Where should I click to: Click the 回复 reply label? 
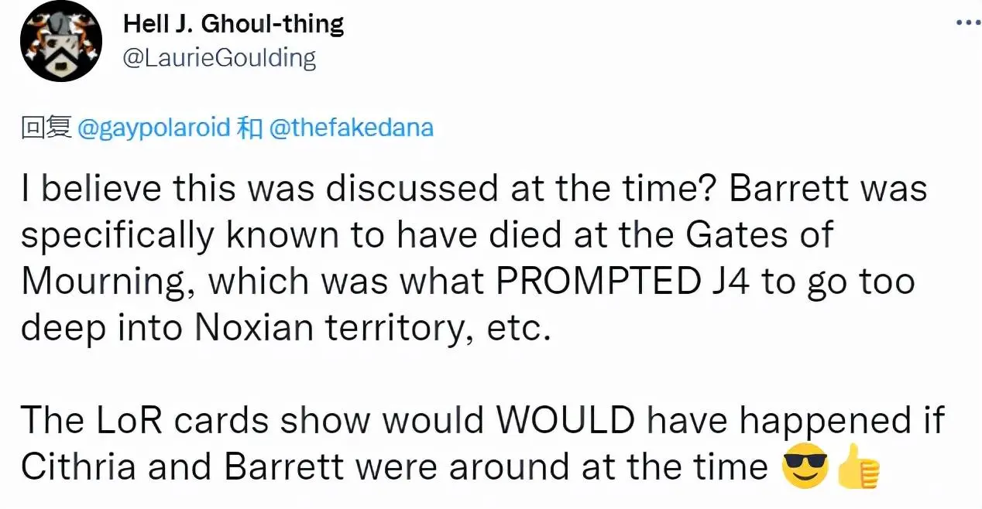coord(46,127)
